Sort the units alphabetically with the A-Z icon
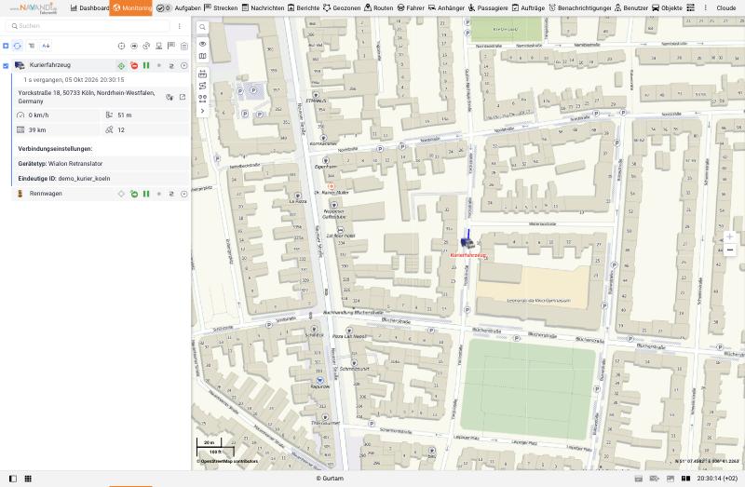 pyautogui.click(x=46, y=46)
